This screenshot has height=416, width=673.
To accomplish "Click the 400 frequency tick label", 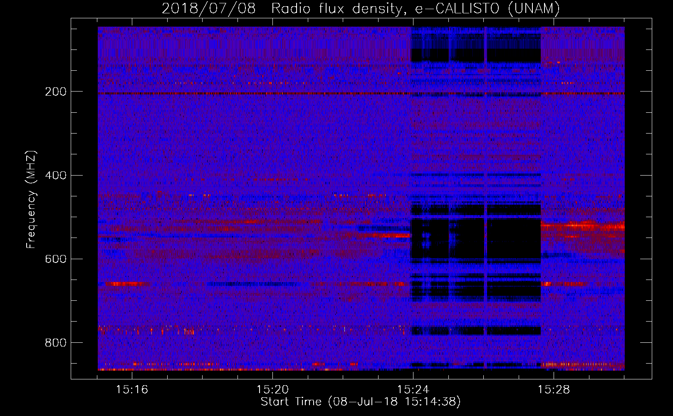I will click(55, 175).
